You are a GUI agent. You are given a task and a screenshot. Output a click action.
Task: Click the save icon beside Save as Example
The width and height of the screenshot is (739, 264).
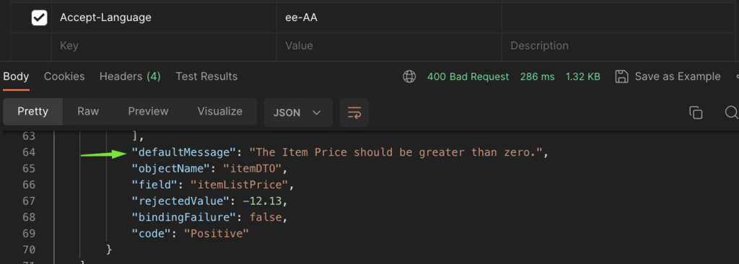(622, 76)
